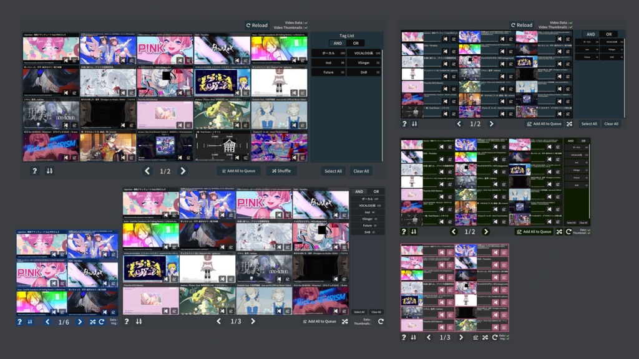Go to previous page in Tag List panel
This screenshot has height=359, width=639.
click(147, 171)
